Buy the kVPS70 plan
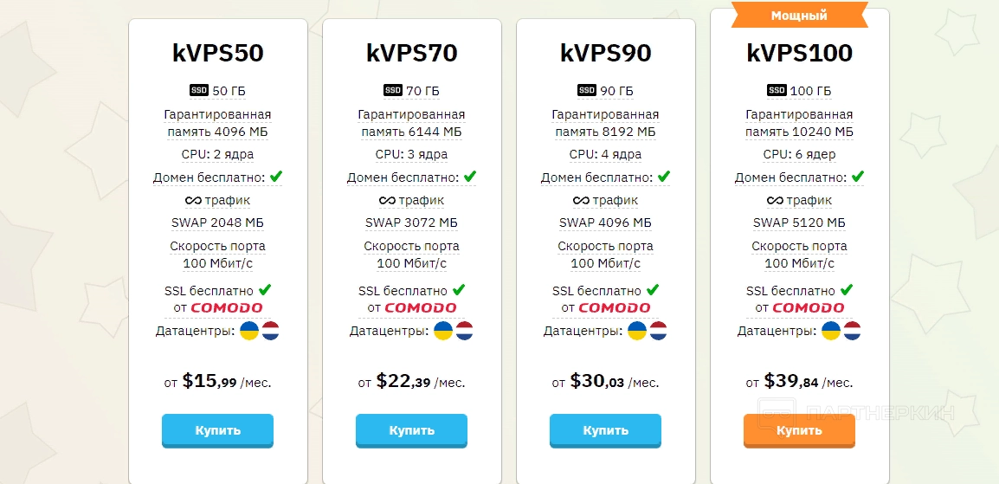This screenshot has width=999, height=484. coord(411,430)
